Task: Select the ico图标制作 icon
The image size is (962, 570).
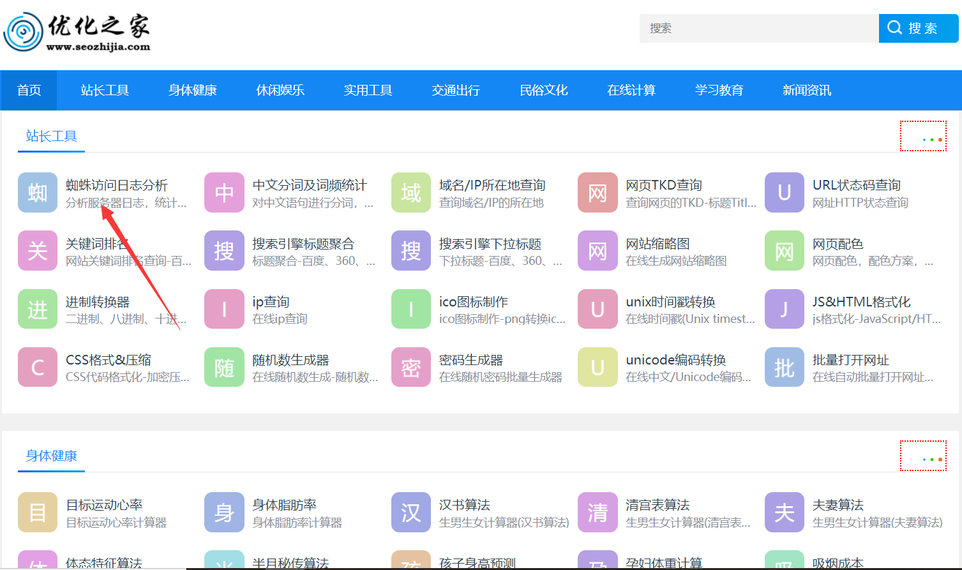Action: tap(411, 309)
